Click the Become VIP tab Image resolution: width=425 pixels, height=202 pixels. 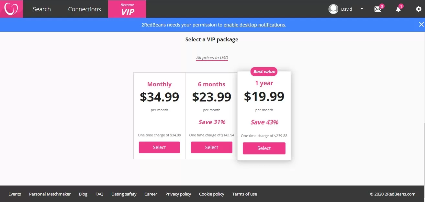127,9
